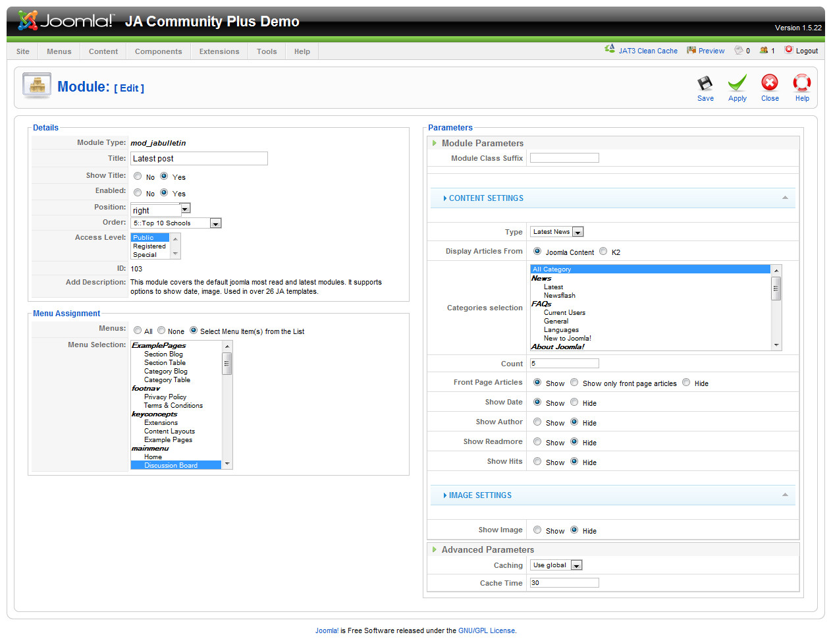Click the Save floppy disk icon
This screenshot has width=831, height=641.
(705, 84)
